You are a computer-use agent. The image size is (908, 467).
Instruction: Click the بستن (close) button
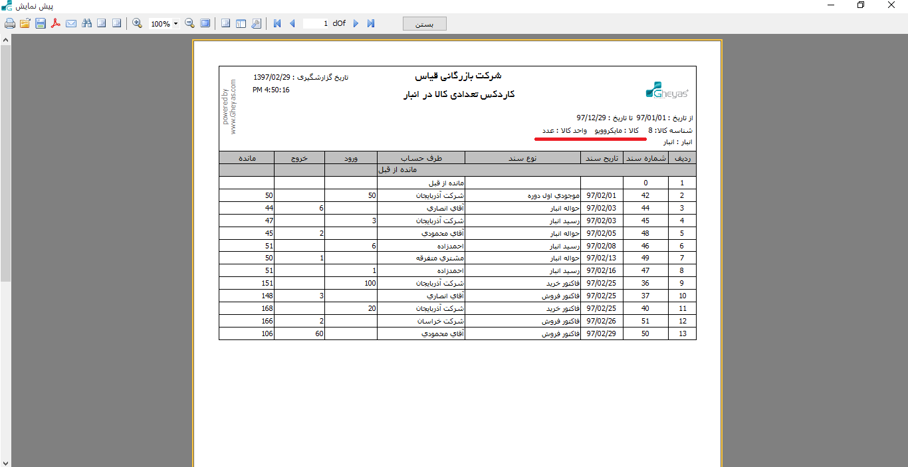coord(425,23)
